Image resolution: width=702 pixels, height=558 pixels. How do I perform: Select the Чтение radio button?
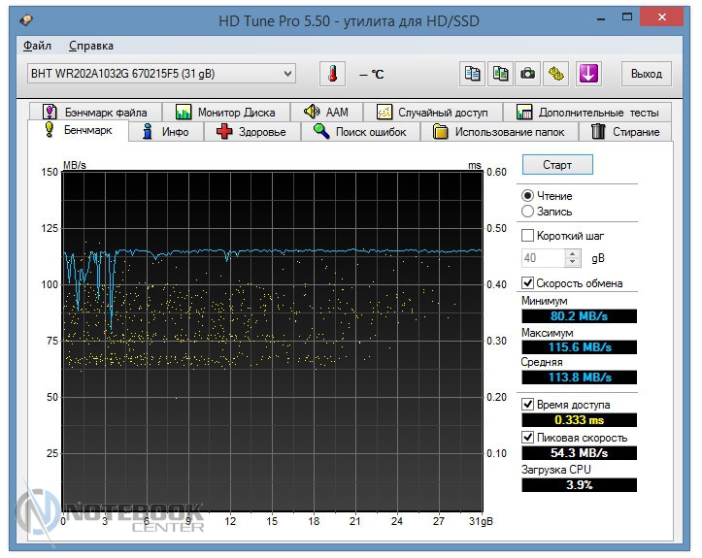(x=528, y=195)
